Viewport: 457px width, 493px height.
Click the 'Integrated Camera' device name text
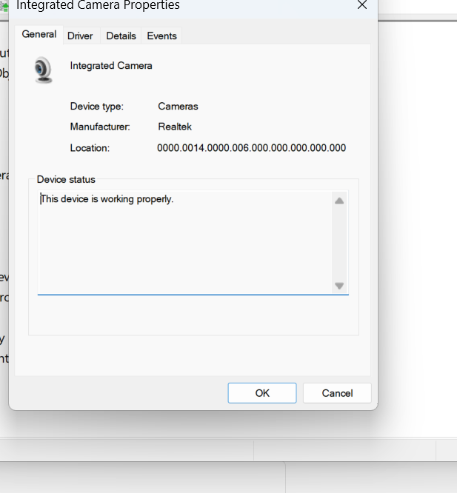111,66
